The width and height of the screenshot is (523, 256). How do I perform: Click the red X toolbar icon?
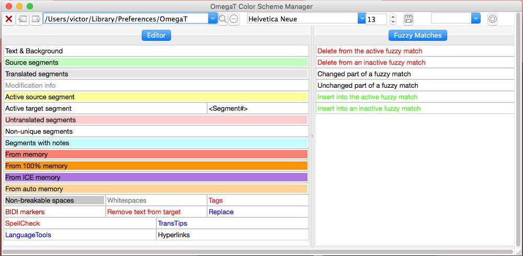click(x=9, y=19)
